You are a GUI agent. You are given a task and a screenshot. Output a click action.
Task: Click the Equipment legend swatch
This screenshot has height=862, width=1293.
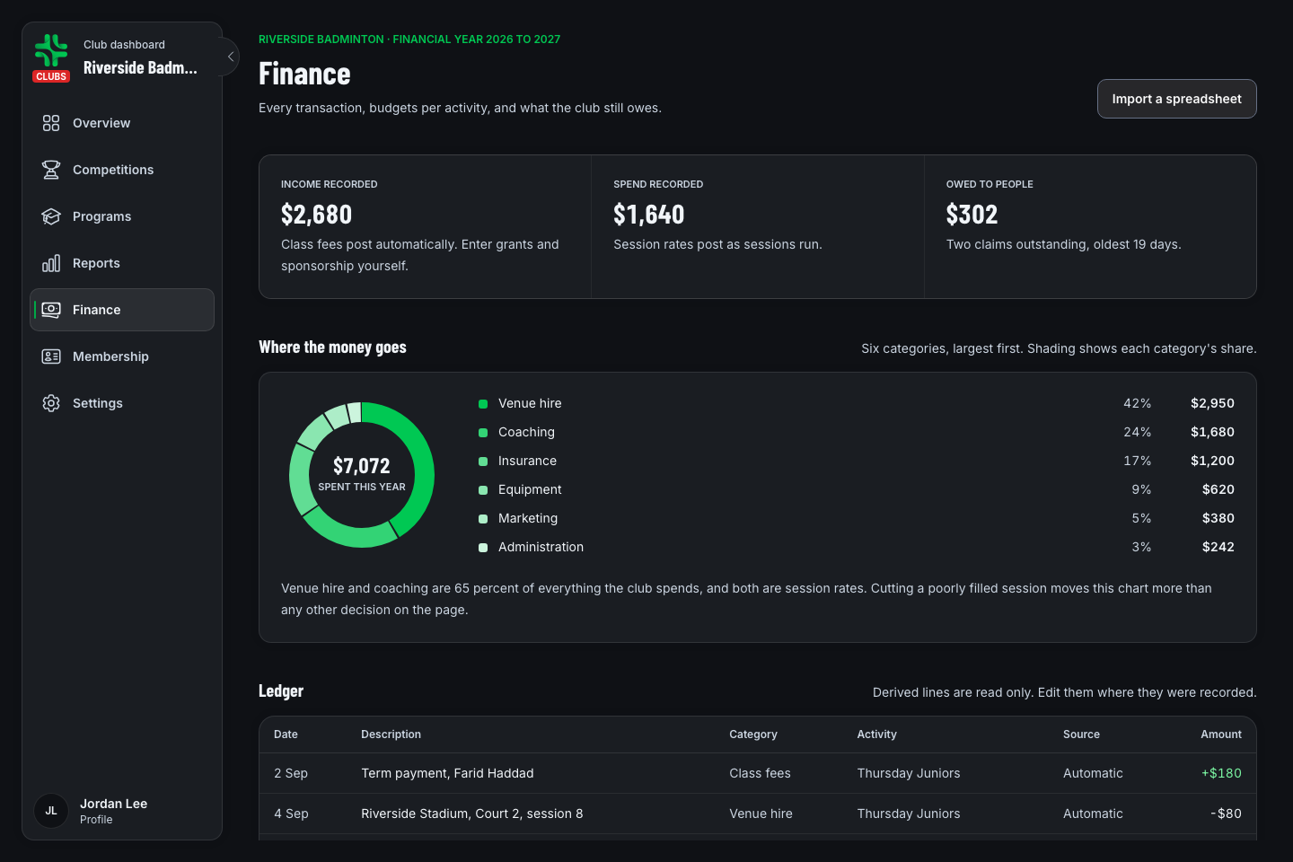pos(483,490)
